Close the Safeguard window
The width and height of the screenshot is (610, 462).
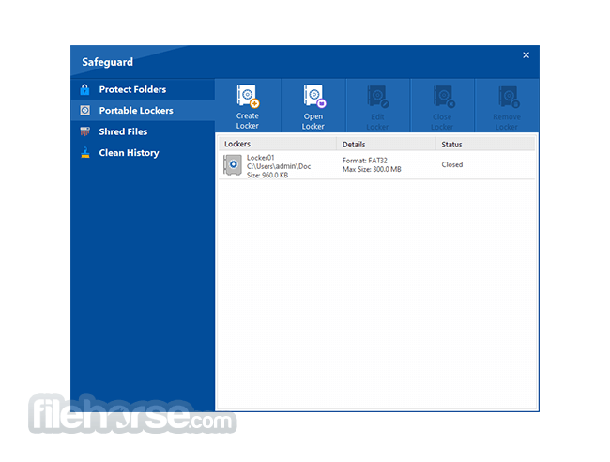click(x=526, y=55)
